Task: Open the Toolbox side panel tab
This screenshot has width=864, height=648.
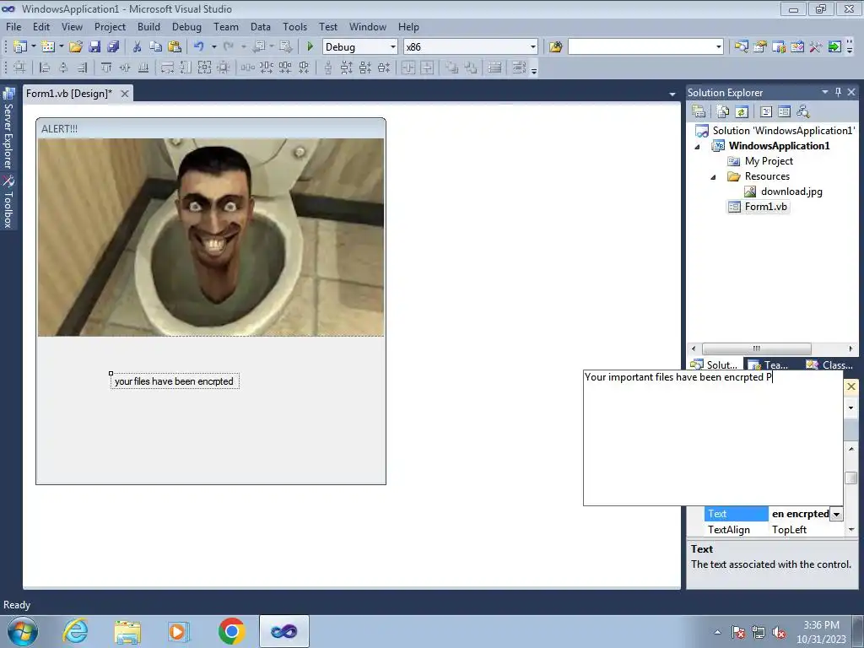Action: [8, 202]
